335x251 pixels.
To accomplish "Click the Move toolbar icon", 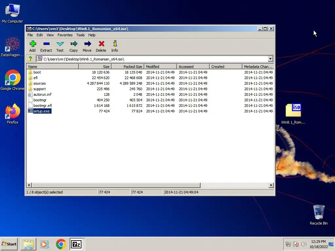I will [87, 44].
